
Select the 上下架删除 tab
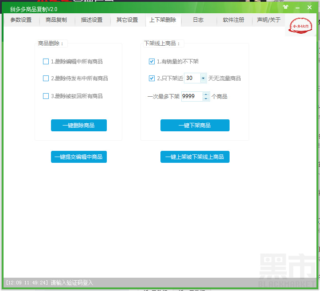pyautogui.click(x=163, y=20)
